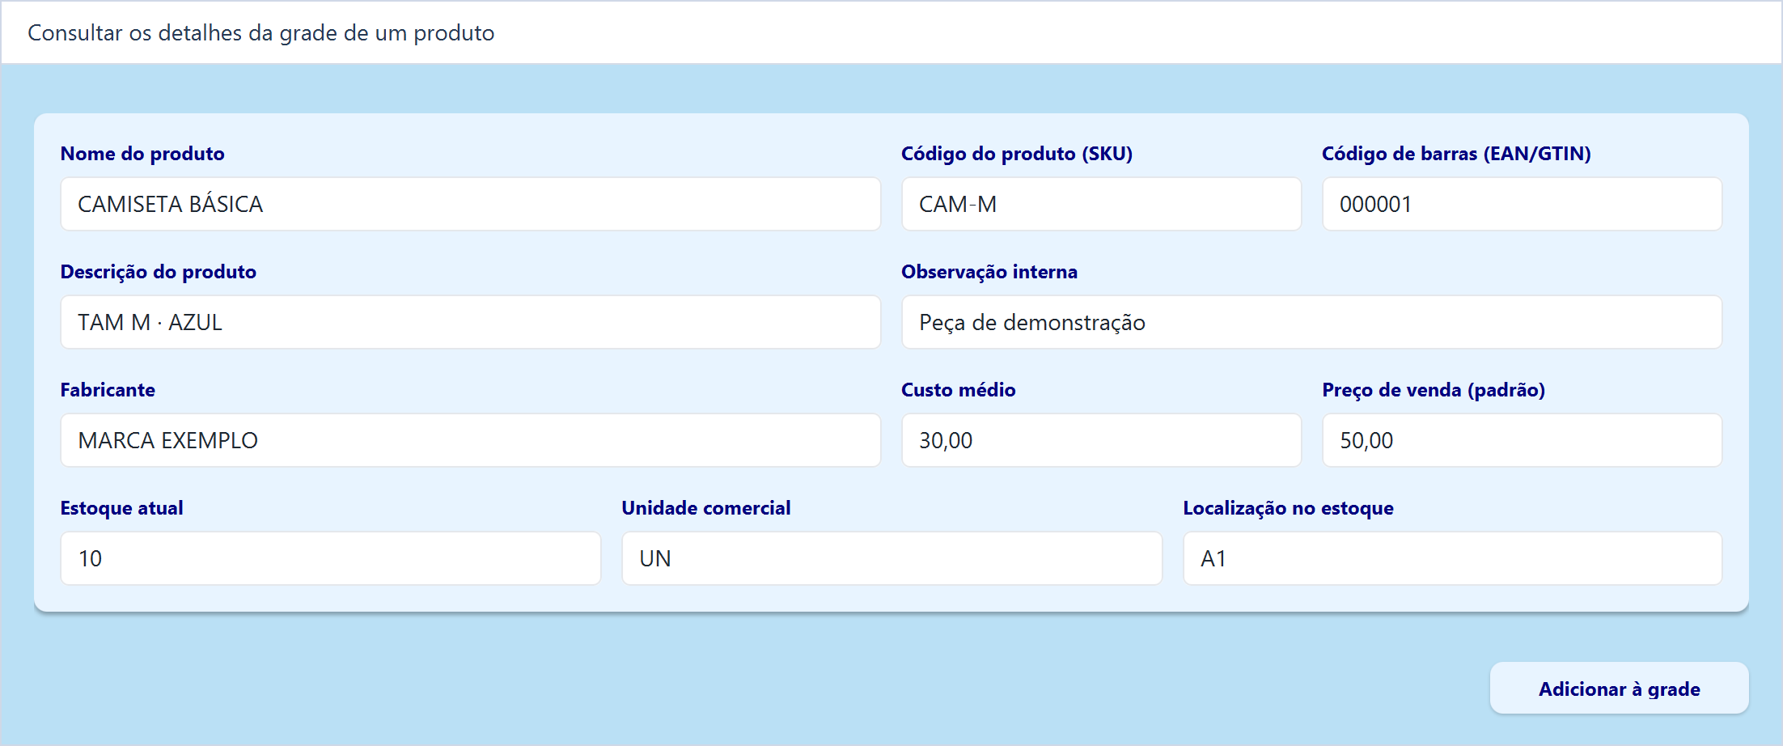Click the 'Localização no estoque' label
1783x746 pixels.
(x=1288, y=508)
